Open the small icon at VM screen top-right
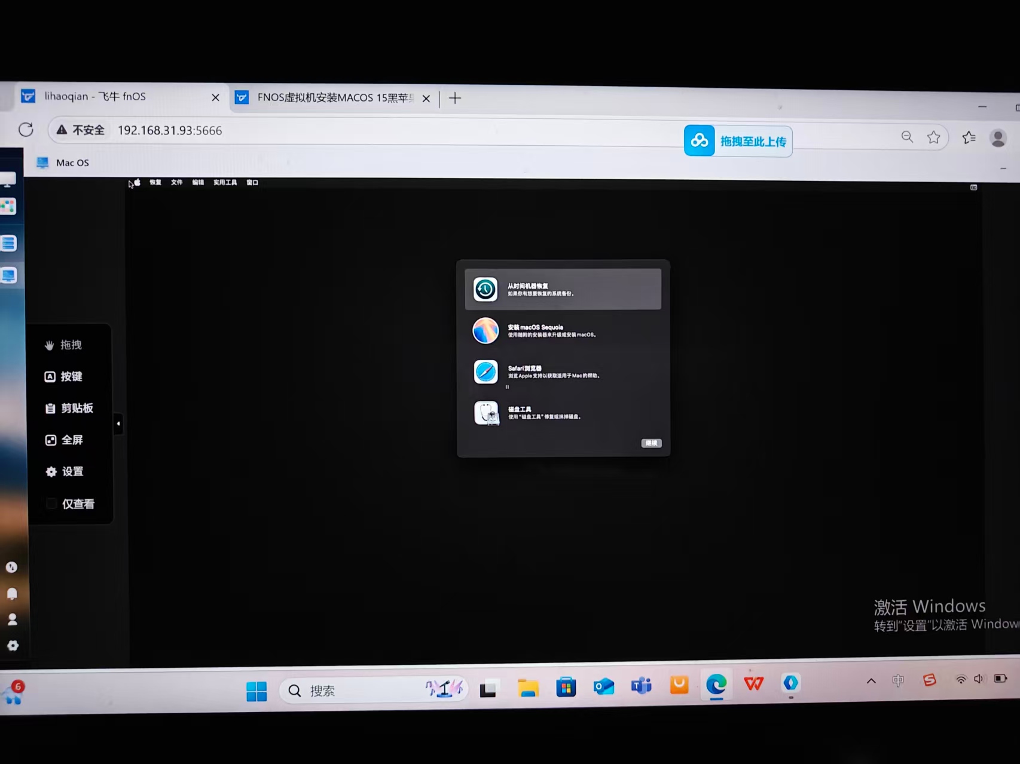The height and width of the screenshot is (764, 1020). pyautogui.click(x=973, y=188)
